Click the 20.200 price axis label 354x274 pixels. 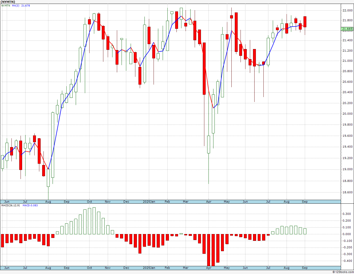(x=347, y=103)
